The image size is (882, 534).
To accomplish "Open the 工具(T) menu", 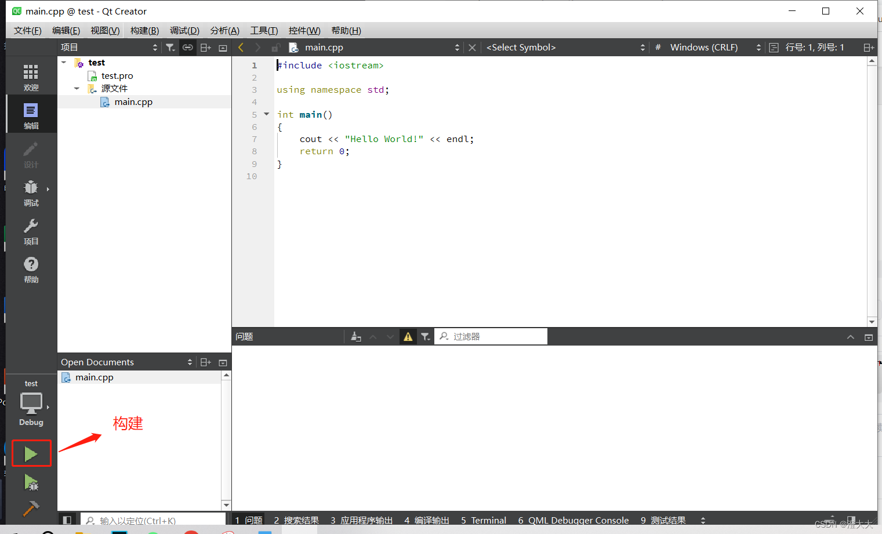I will click(264, 31).
